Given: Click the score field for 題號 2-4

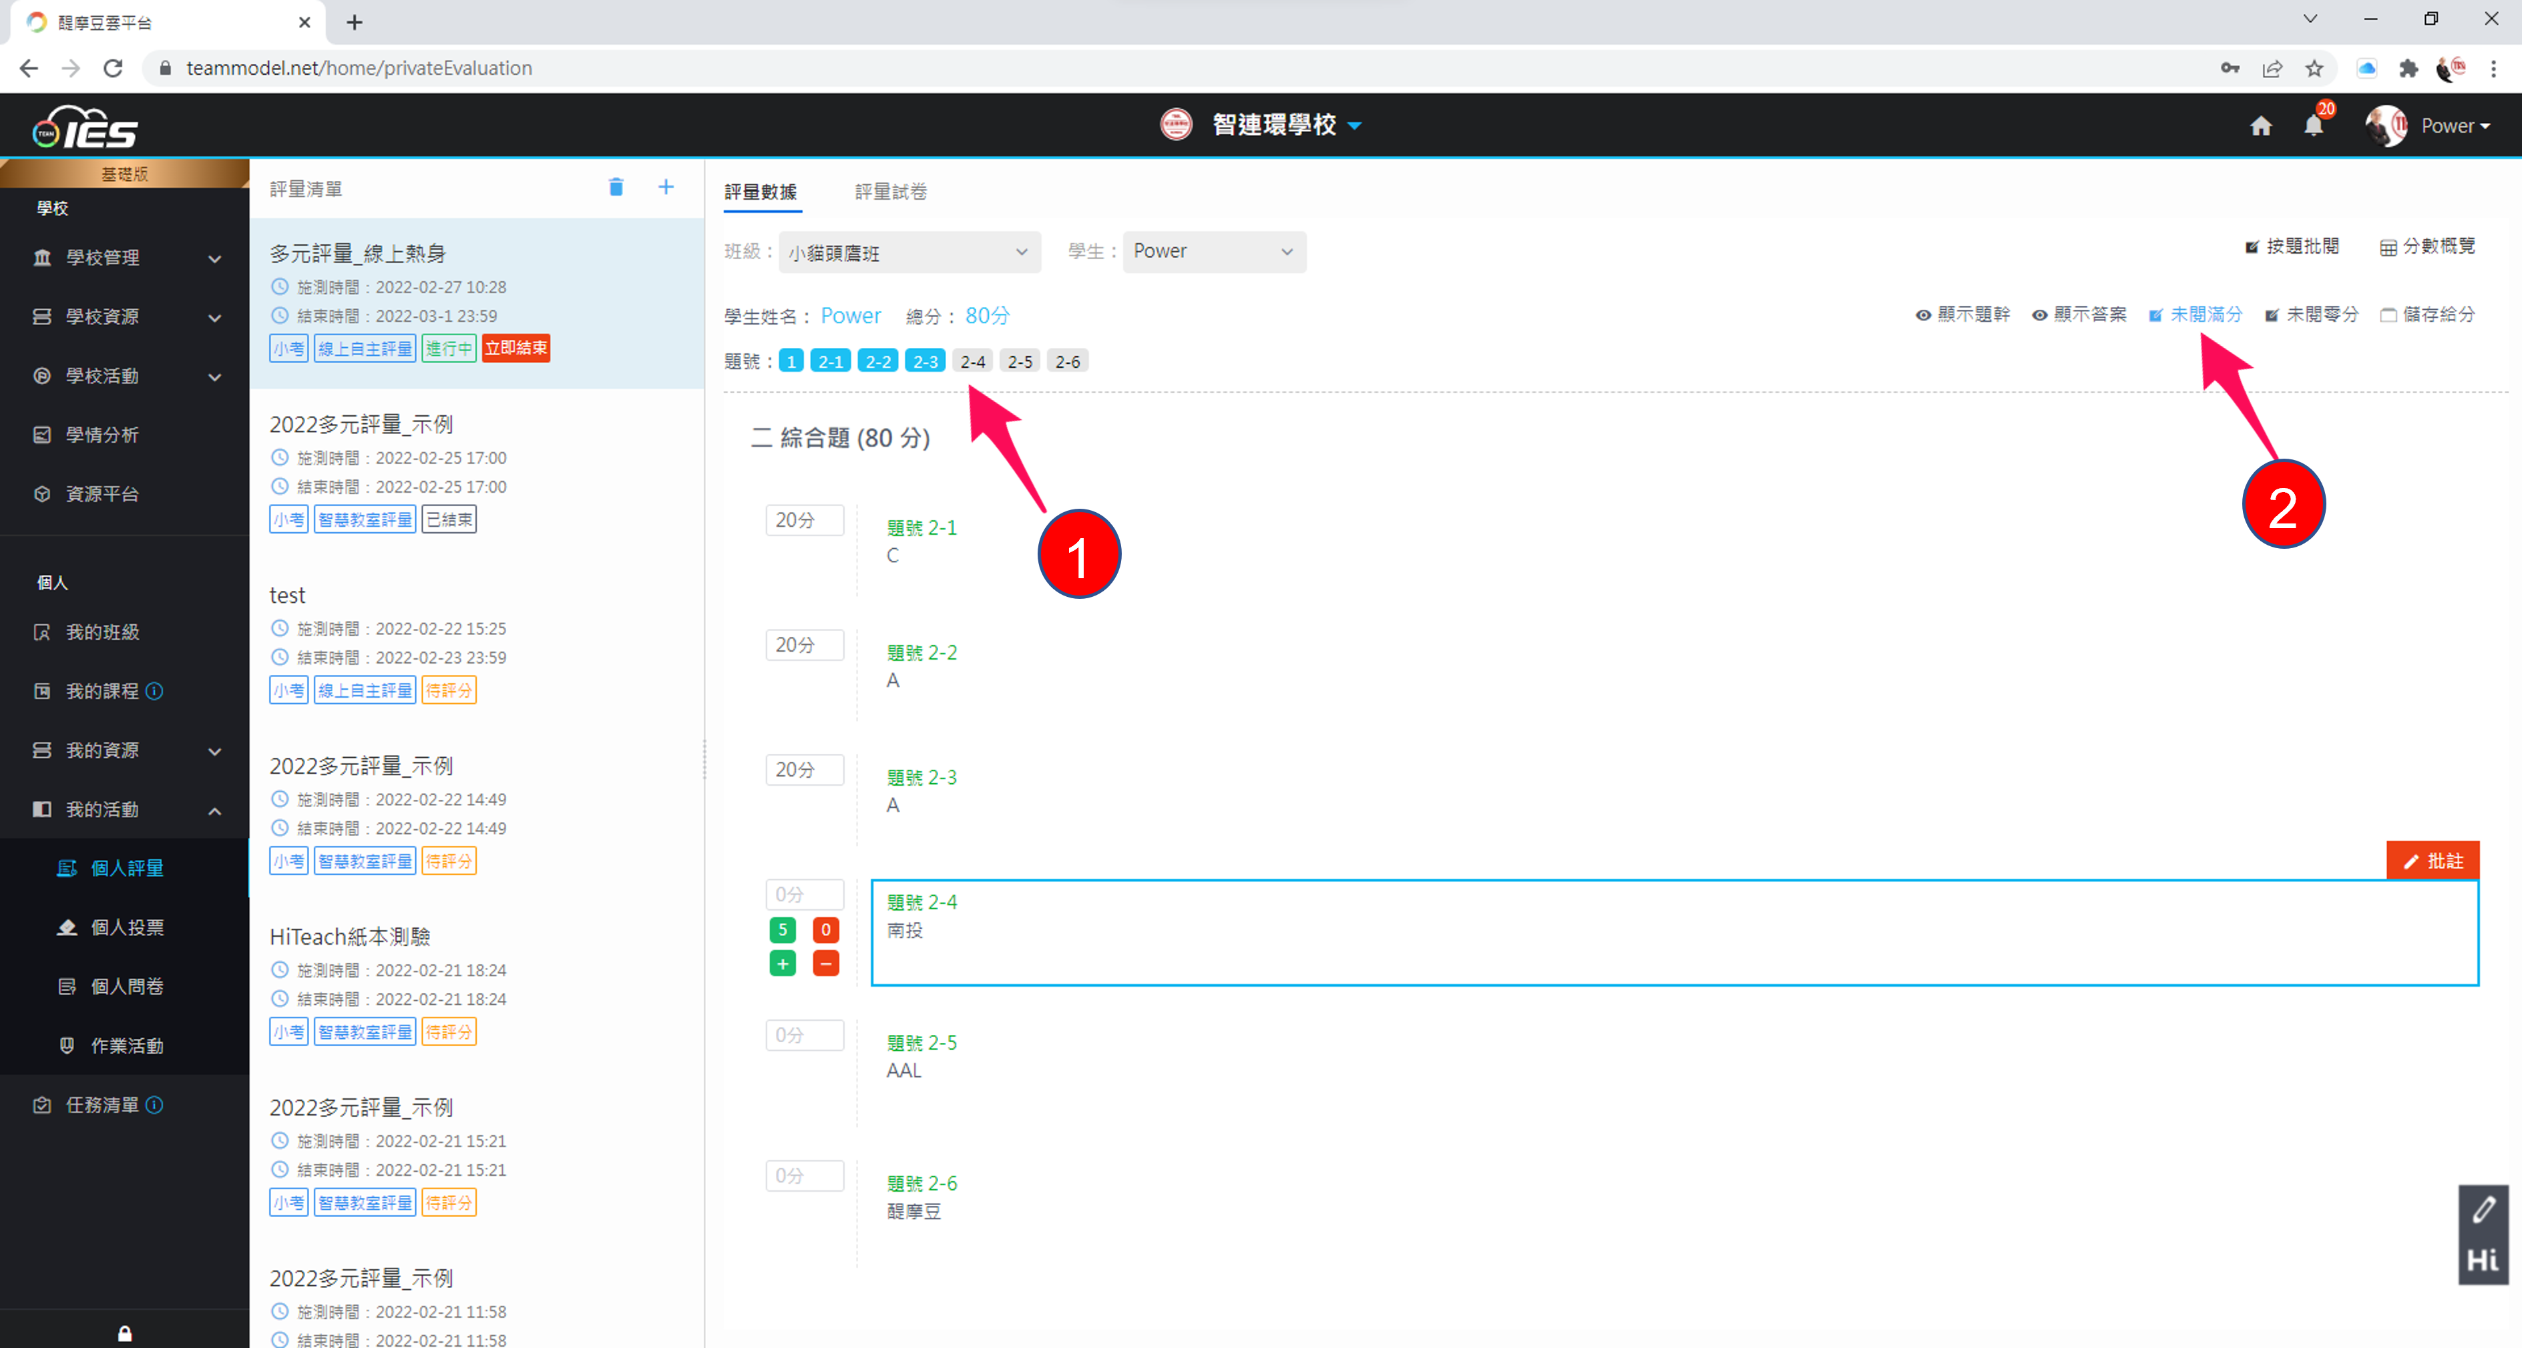Looking at the screenshot, I should tap(804, 894).
